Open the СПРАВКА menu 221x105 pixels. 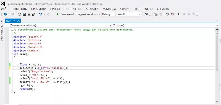(x=163, y=9)
